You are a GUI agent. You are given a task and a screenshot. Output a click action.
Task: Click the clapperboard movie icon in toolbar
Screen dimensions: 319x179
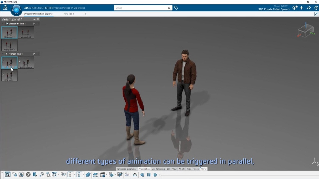pos(102,175)
